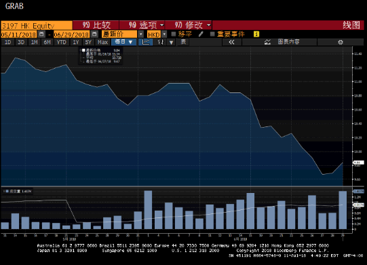Select the YTD time range
Image resolution: width=367 pixels, height=265 pixels.
[x=62, y=42]
